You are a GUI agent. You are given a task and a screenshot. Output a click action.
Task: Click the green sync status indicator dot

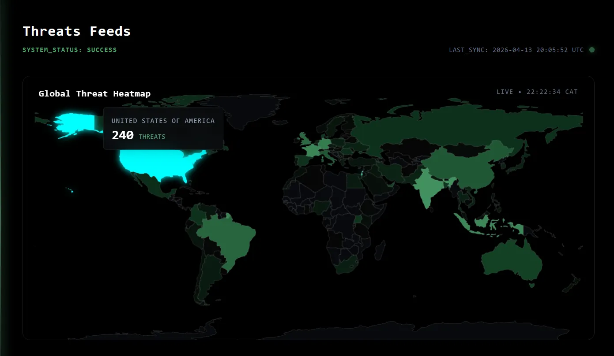click(x=592, y=50)
